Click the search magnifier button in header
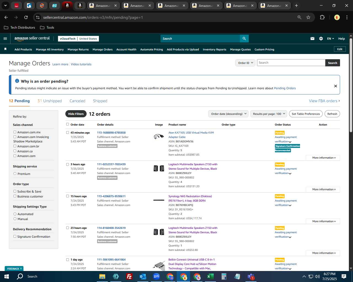Screen dimensions: 353x282 coord(244,39)
